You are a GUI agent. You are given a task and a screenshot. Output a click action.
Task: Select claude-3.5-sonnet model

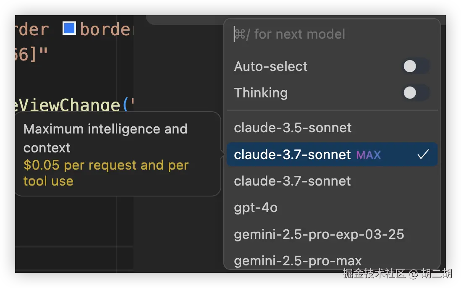click(x=293, y=128)
